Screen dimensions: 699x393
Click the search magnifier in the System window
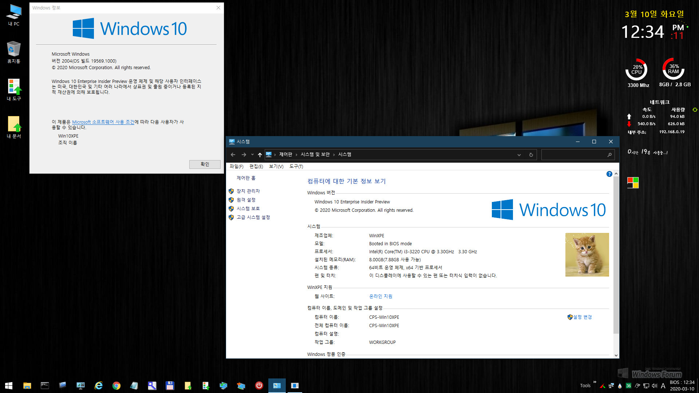click(x=609, y=155)
